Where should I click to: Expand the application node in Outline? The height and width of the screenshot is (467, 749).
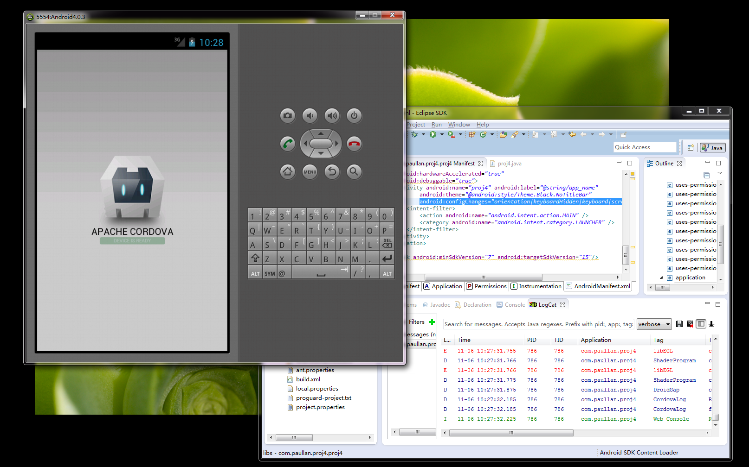661,278
